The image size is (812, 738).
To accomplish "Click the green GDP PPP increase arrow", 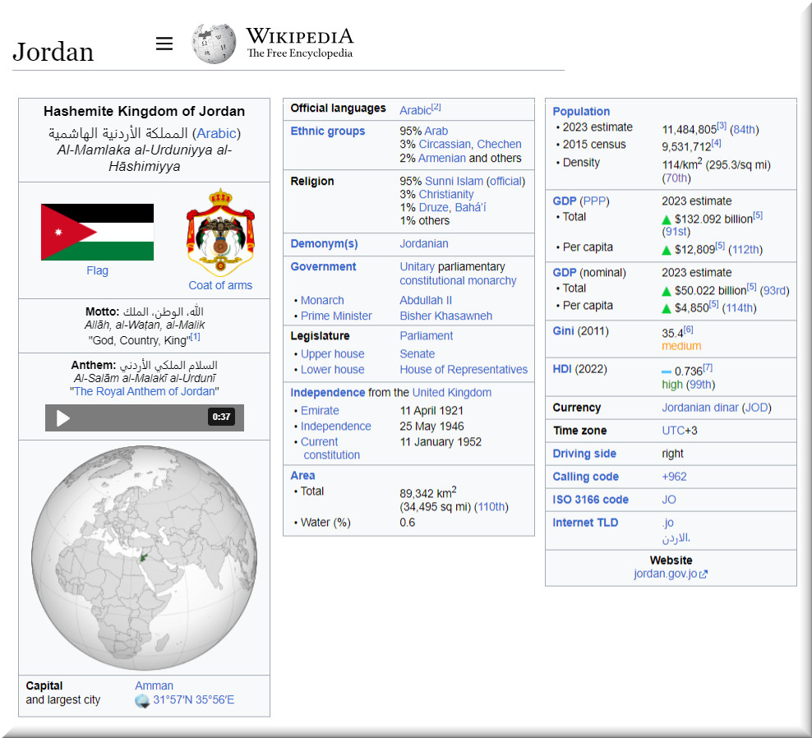I will [667, 219].
